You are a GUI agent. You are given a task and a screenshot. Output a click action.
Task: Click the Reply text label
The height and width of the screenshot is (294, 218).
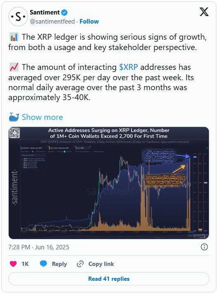[59, 264]
